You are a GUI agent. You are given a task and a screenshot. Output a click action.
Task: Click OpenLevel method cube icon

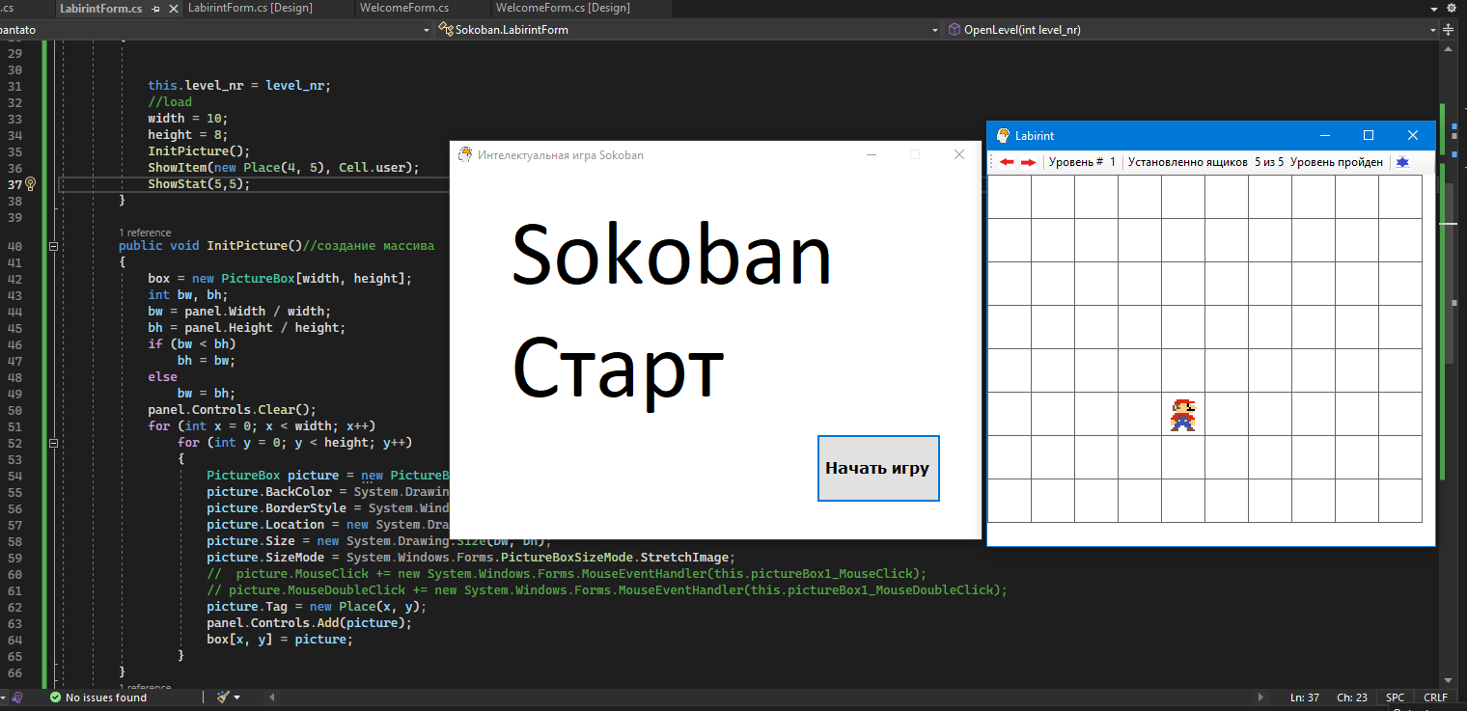click(x=954, y=30)
